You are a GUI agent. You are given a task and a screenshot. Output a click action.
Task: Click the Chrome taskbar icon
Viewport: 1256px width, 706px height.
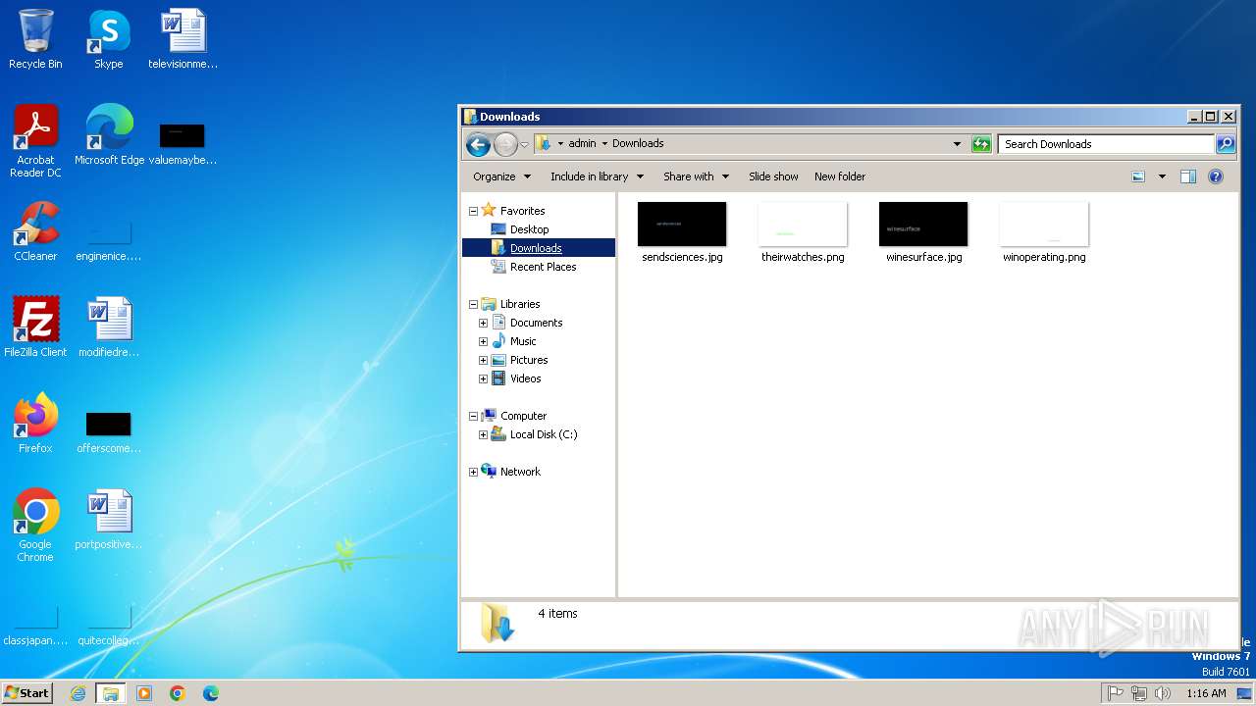click(x=178, y=693)
